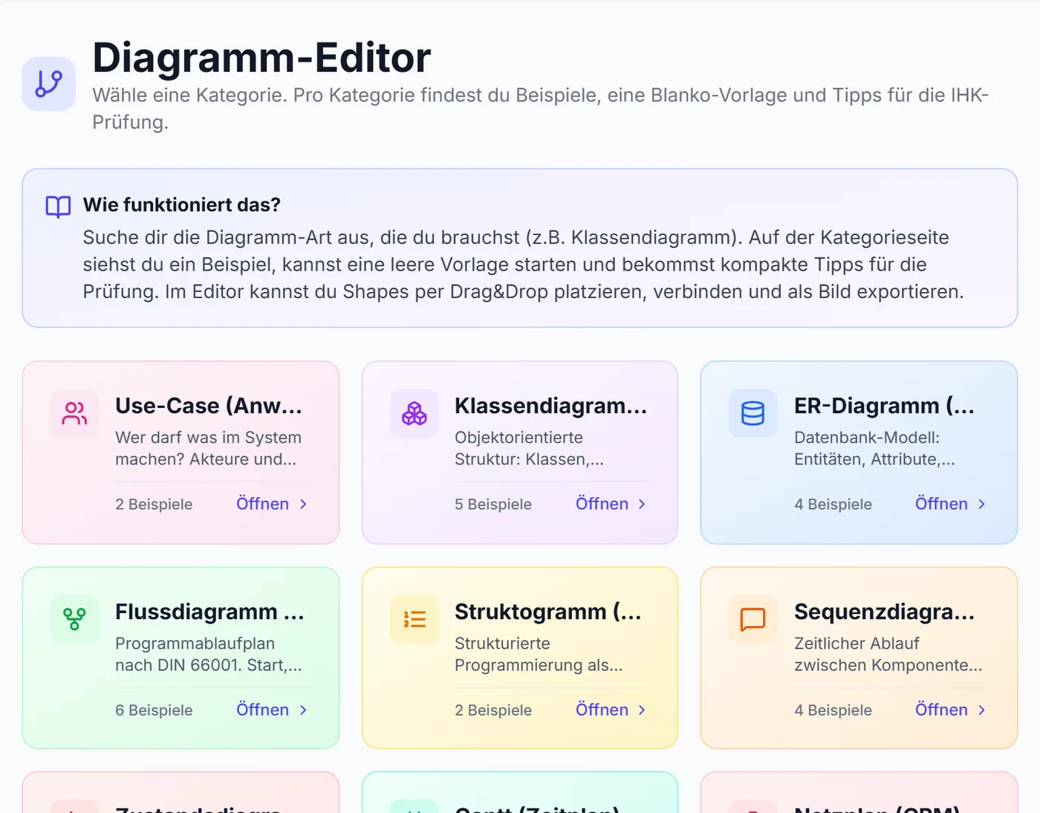Image resolution: width=1040 pixels, height=813 pixels.
Task: Select the Flussdiagramm flow nodes icon
Action: (74, 619)
